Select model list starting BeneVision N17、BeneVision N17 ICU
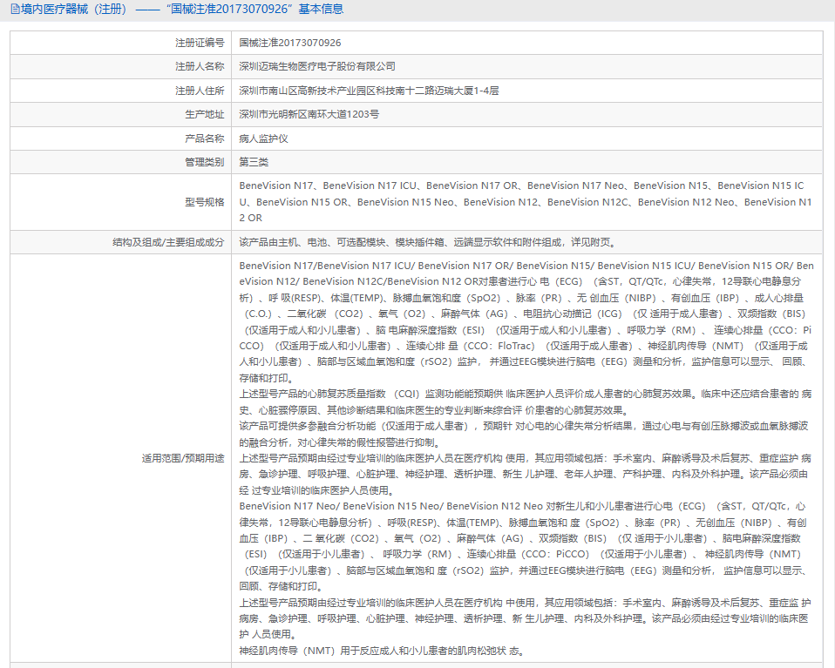835x668 pixels. tap(526, 202)
